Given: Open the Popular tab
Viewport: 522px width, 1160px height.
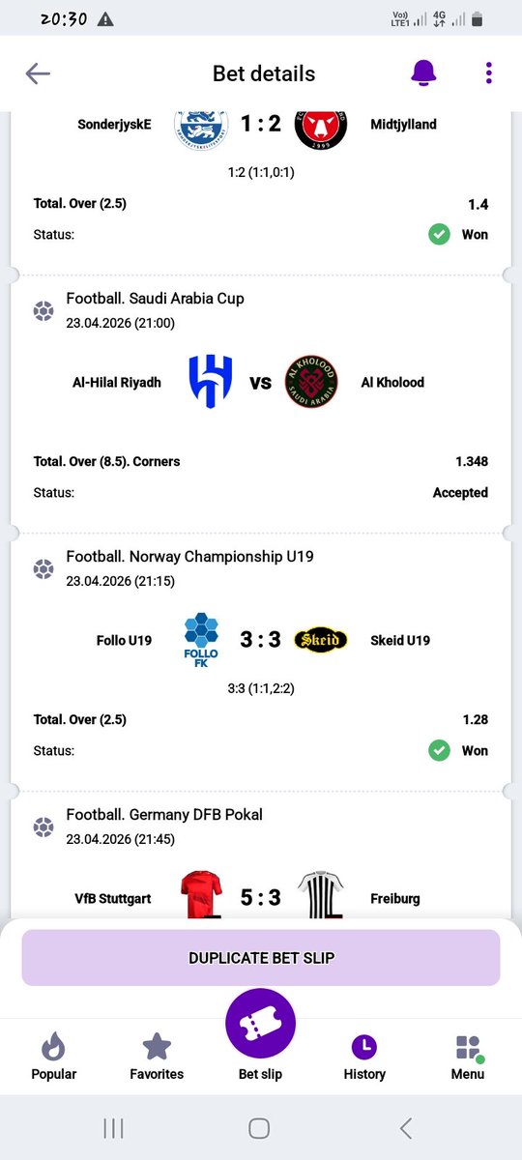Looking at the screenshot, I should (54, 1056).
